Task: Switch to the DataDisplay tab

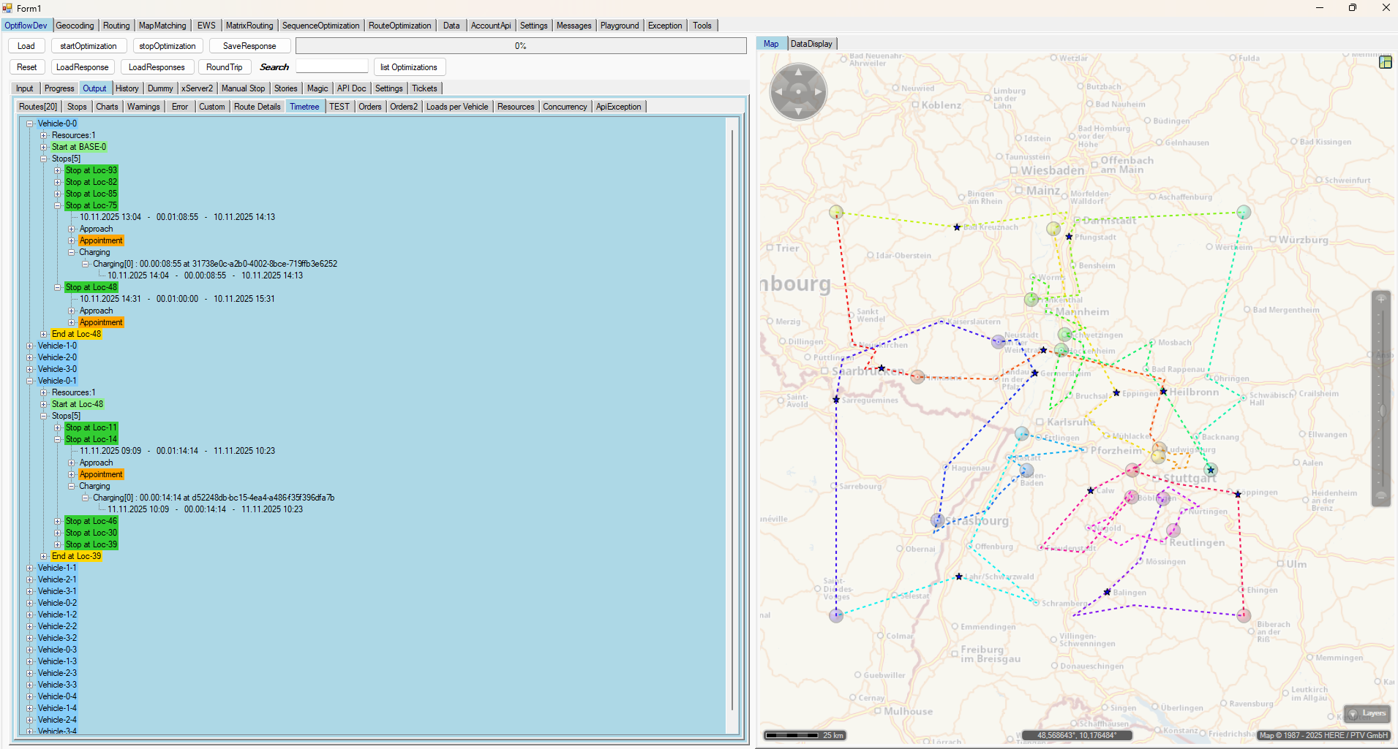Action: 811,44
